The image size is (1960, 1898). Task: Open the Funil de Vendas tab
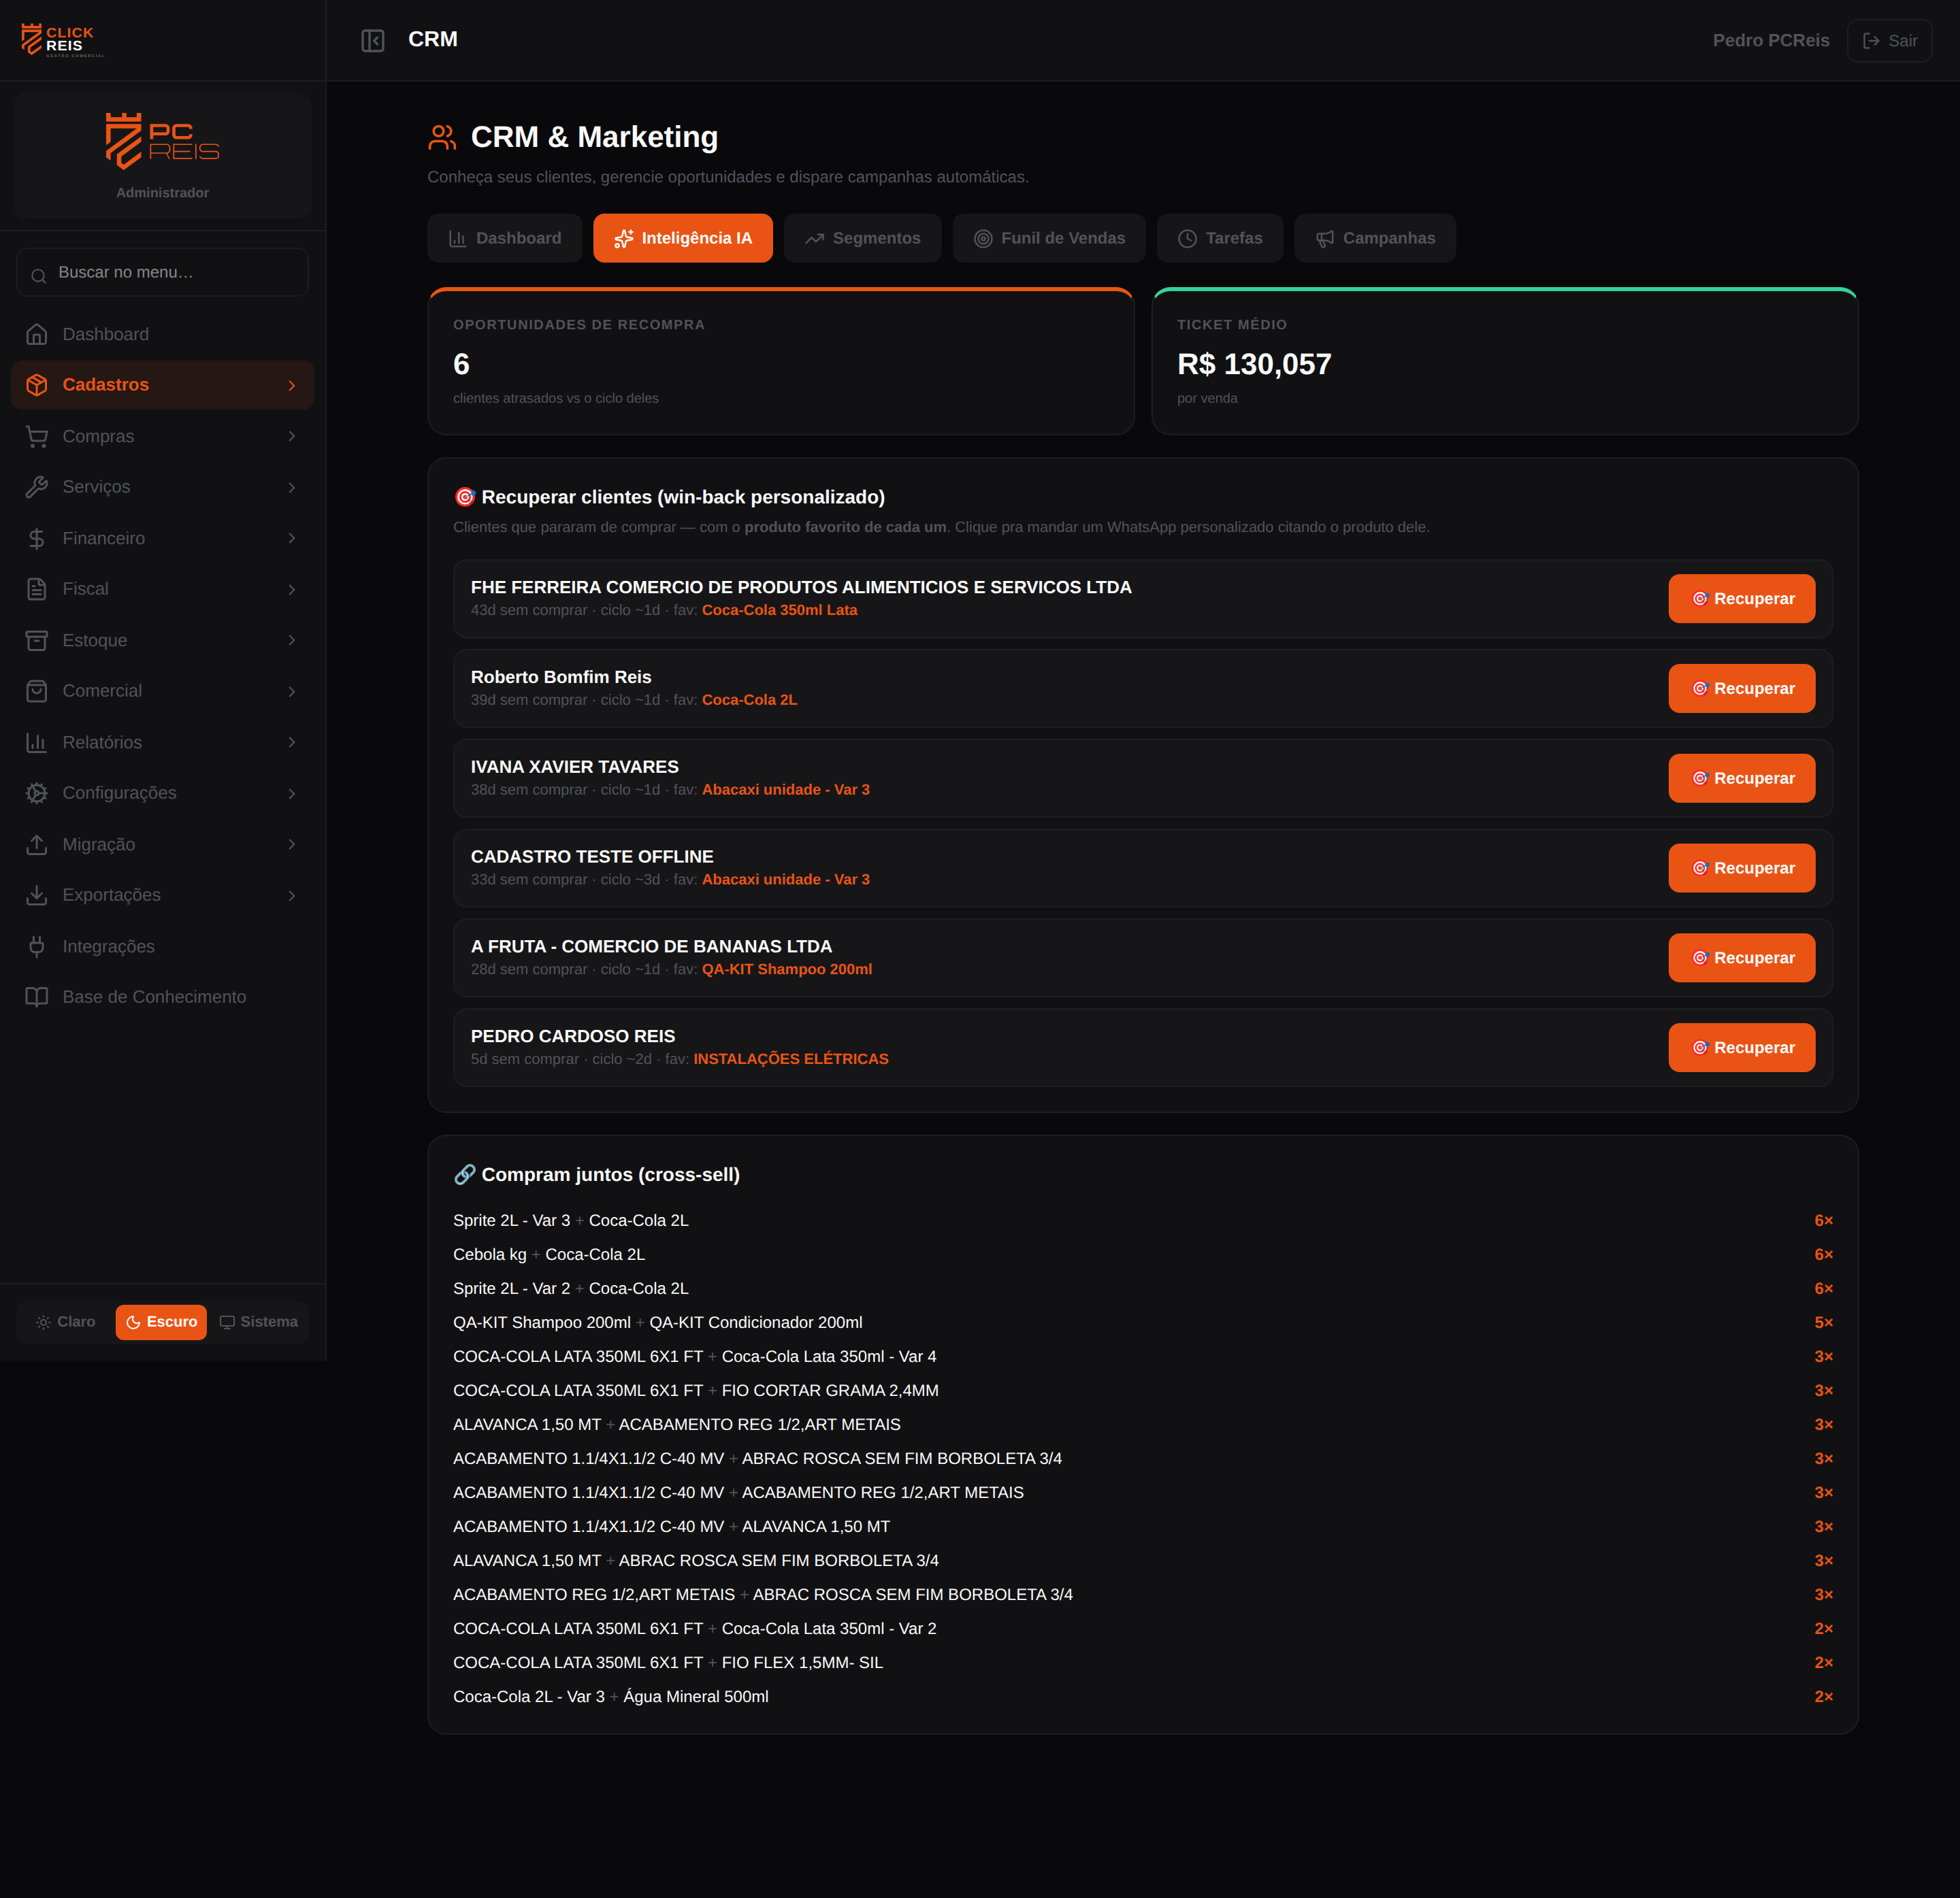click(1049, 238)
